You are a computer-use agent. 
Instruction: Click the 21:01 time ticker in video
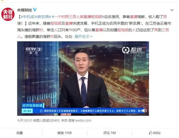pyautogui.click(x=27, y=111)
